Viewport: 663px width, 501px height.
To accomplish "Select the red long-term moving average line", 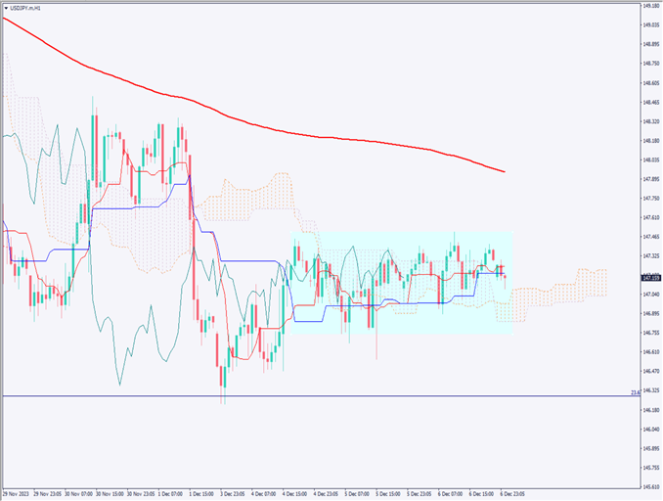I will (x=293, y=132).
